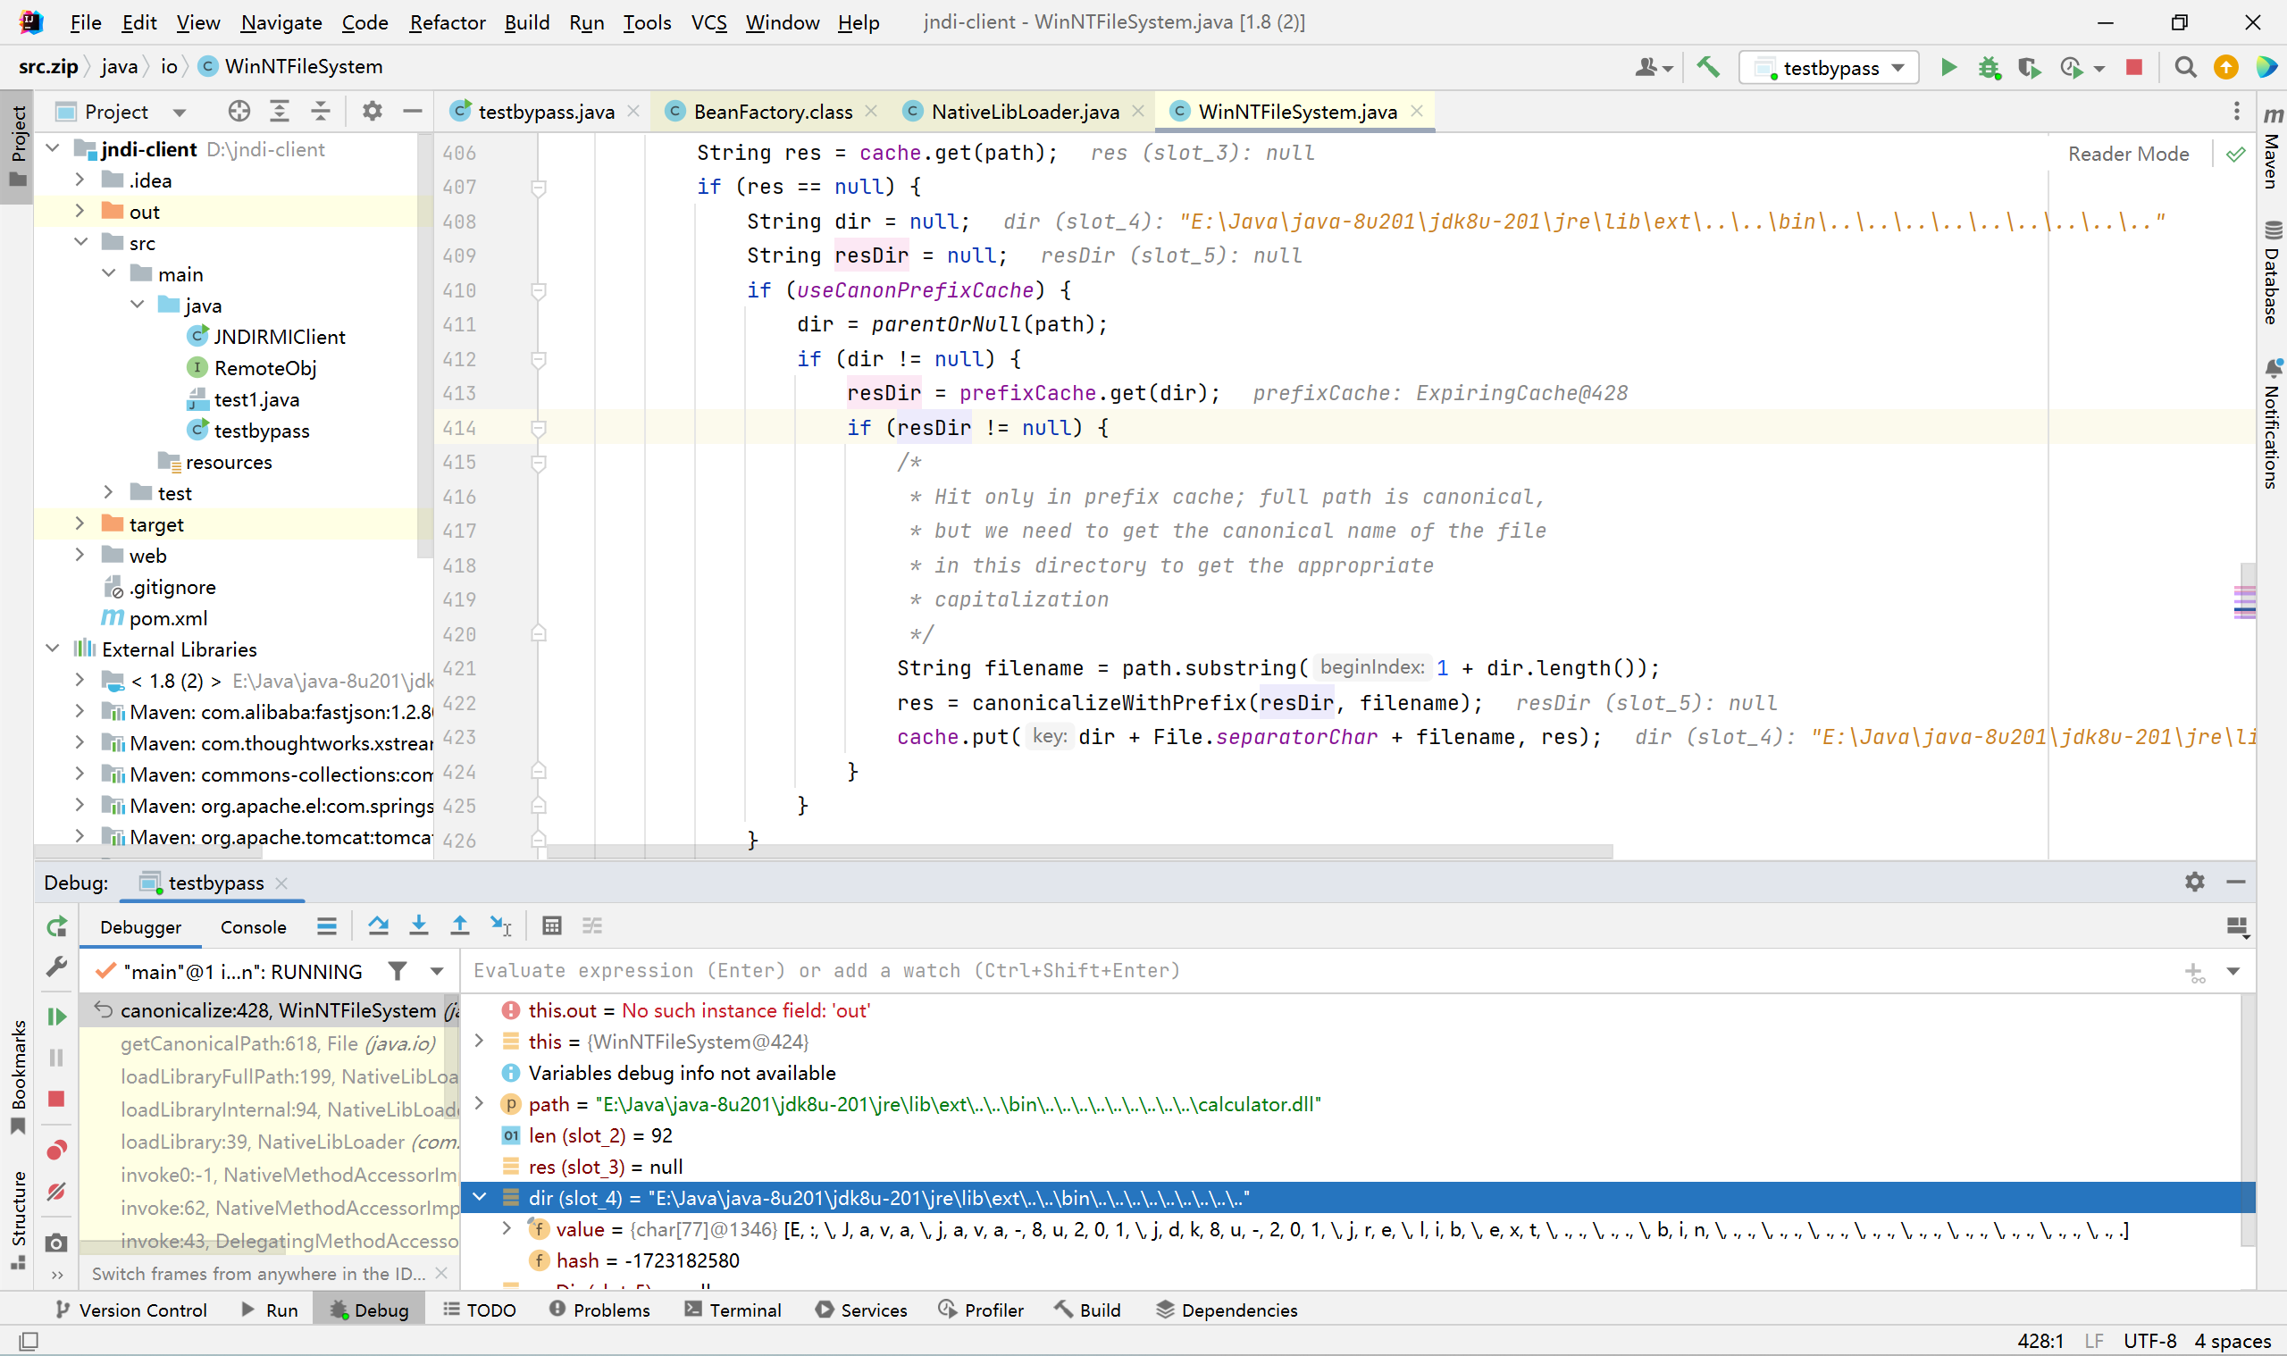Click Run to Cursor icon
2287x1356 pixels.
(x=500, y=925)
